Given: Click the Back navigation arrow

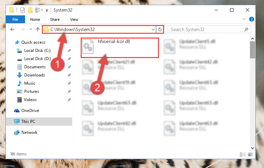Looking at the screenshot, I should pos(12,29).
